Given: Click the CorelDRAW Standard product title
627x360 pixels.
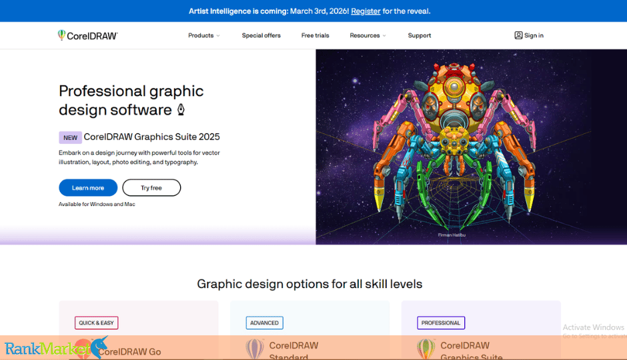Looking at the screenshot, I should pos(293,351).
